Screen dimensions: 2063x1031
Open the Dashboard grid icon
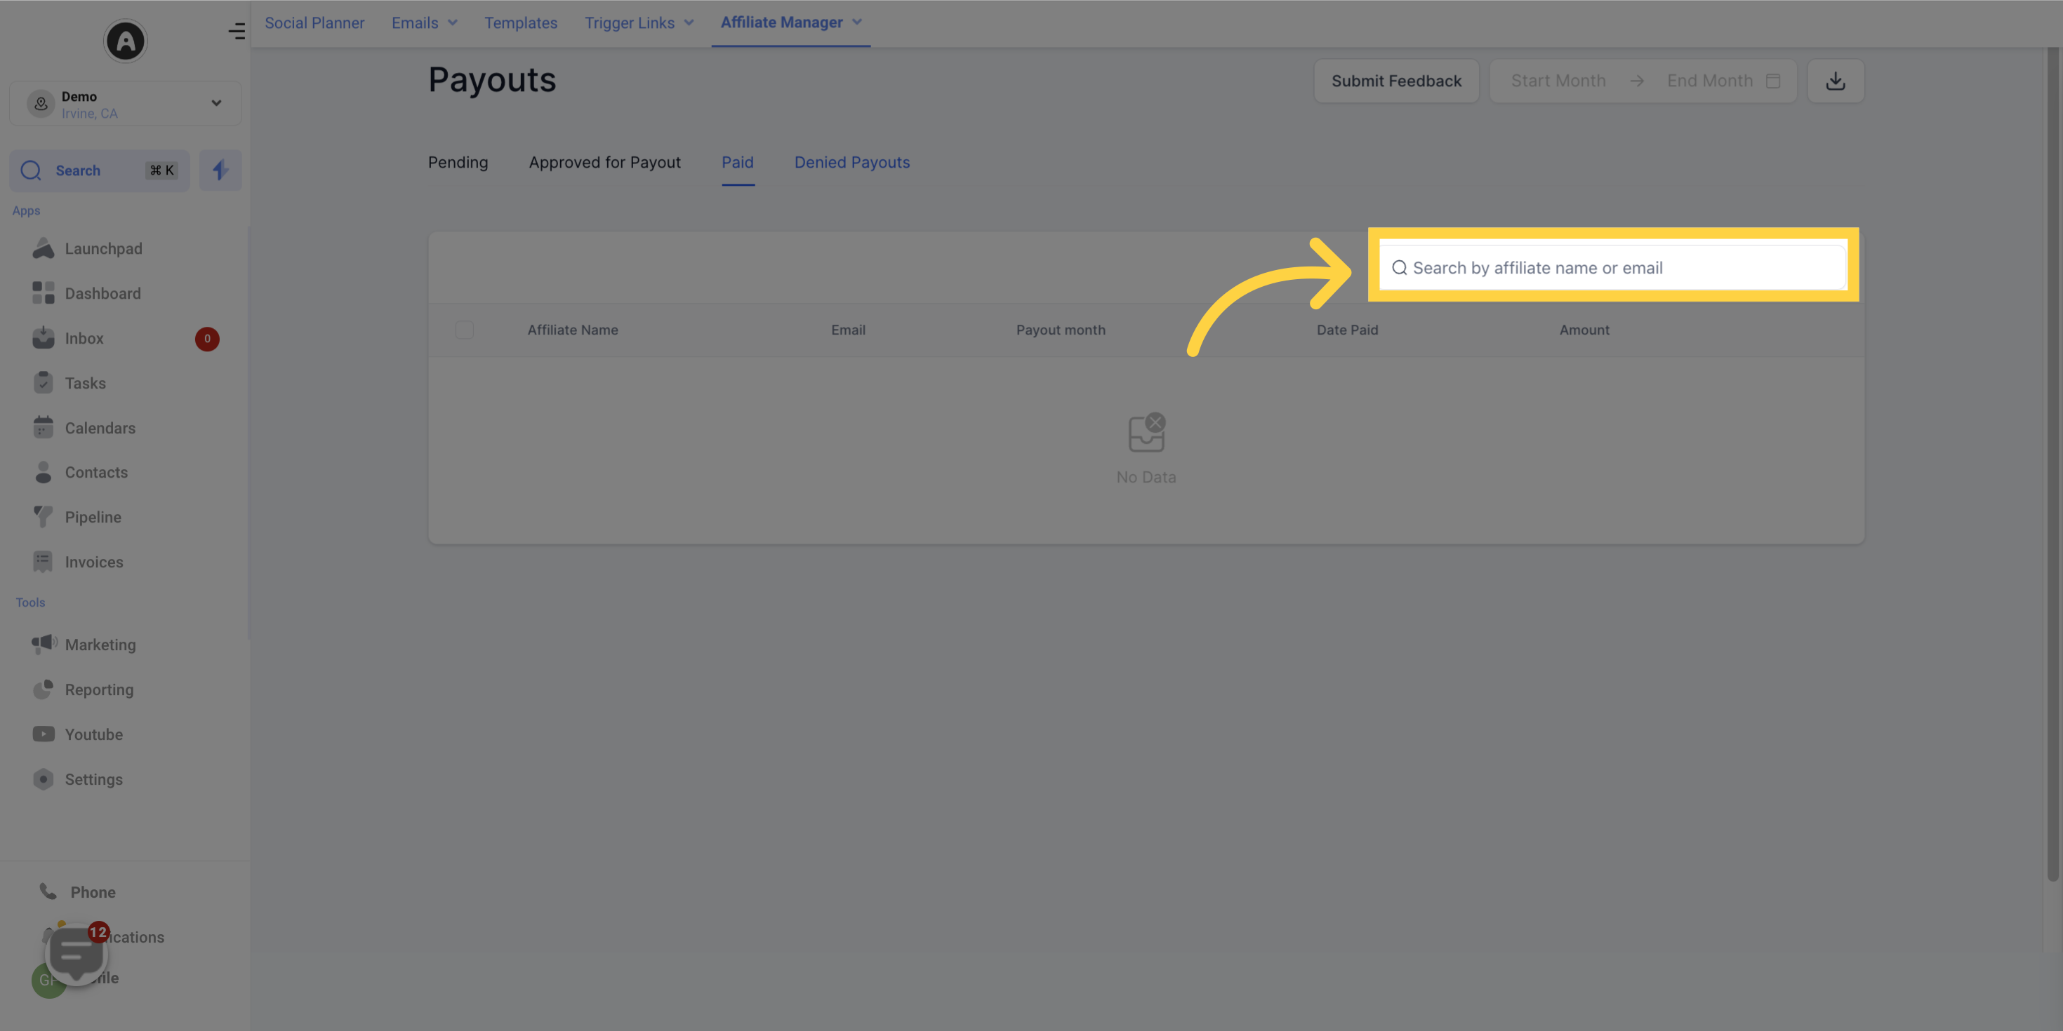44,293
